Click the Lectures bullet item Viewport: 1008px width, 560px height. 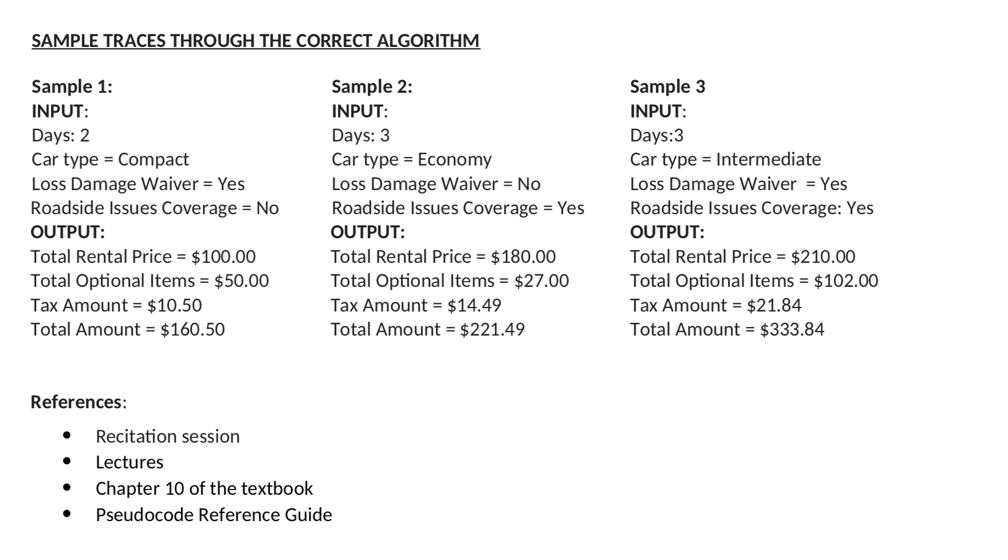tap(129, 462)
